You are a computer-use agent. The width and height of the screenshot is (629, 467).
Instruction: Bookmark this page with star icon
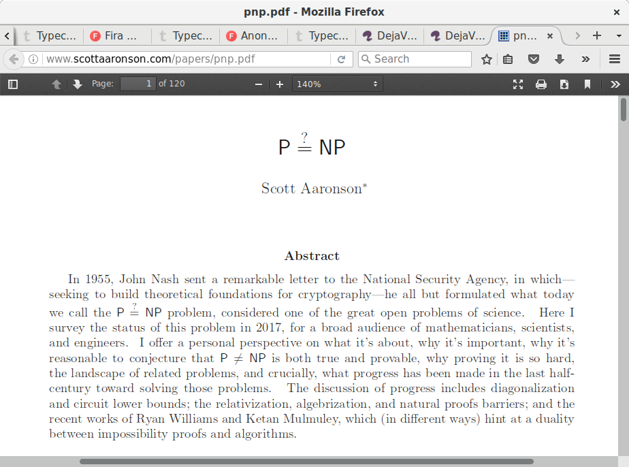486,59
